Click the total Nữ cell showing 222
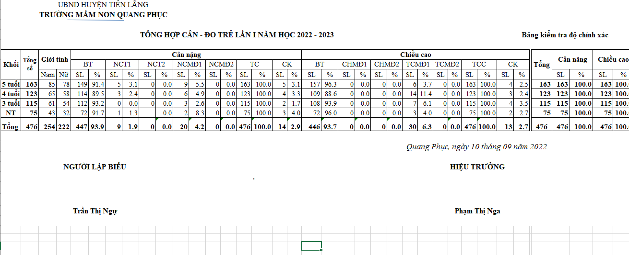 tap(63, 126)
